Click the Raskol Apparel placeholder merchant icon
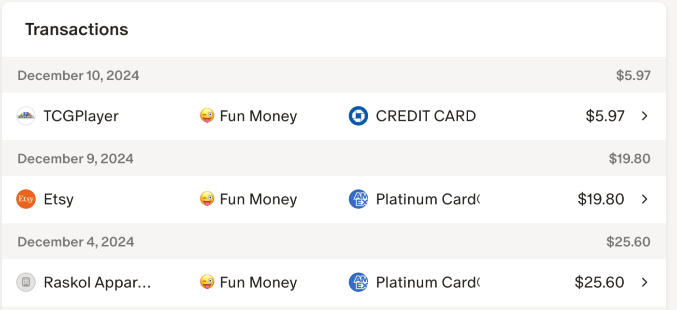This screenshot has height=310, width=677. [26, 282]
